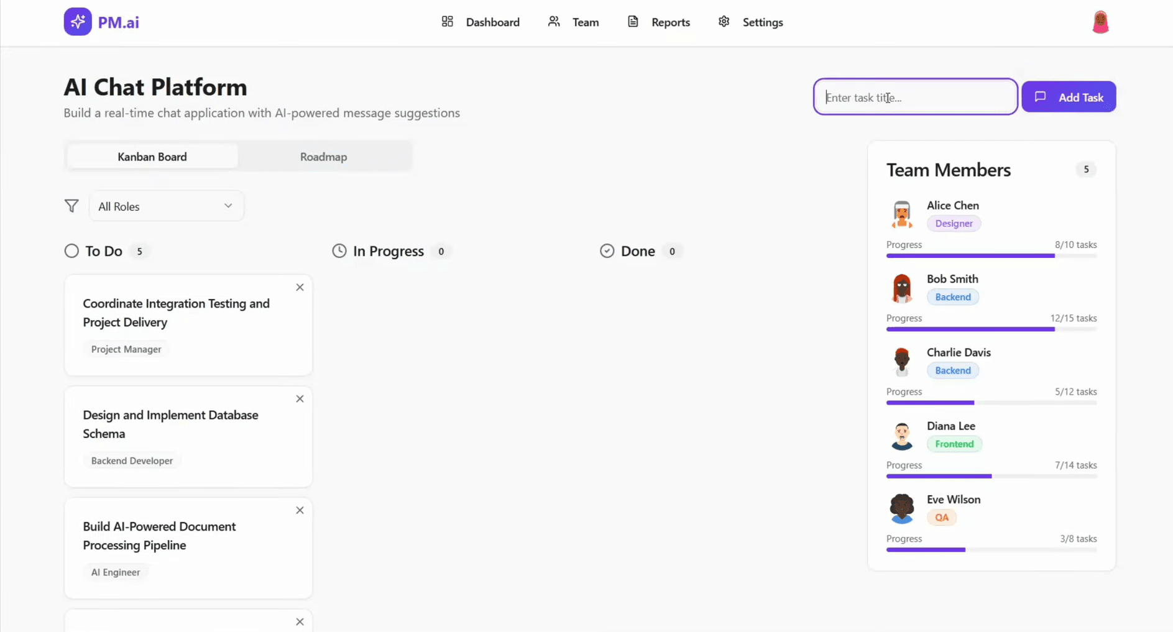Screen dimensions: 1173x632
Task: Click the QA role badge
Action: [x=942, y=517]
